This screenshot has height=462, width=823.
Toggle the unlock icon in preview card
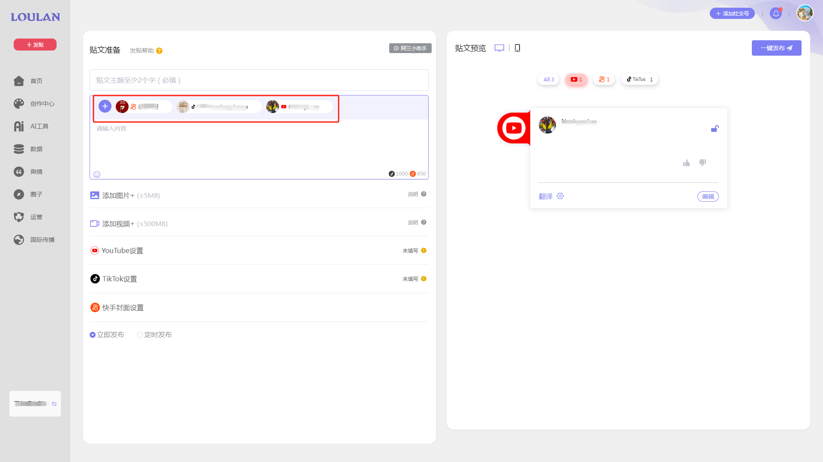tap(715, 128)
